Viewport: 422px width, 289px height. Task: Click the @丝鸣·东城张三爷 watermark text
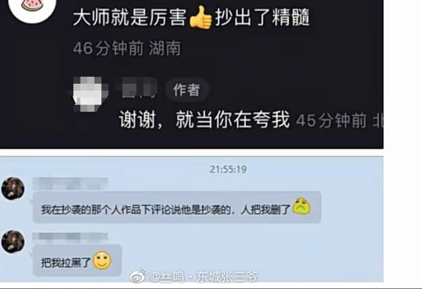pos(203,277)
